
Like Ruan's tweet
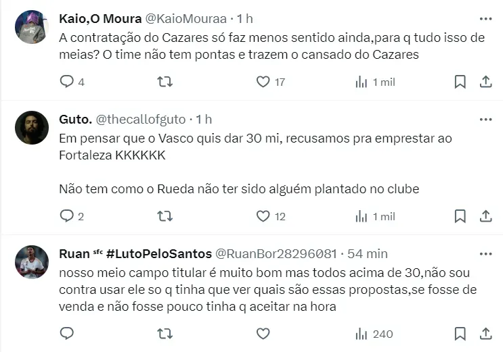263,333
